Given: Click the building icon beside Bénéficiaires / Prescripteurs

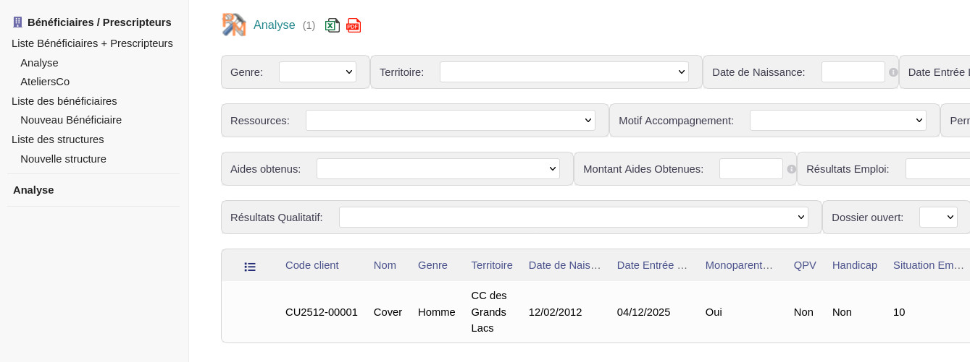Looking at the screenshot, I should pos(18,22).
